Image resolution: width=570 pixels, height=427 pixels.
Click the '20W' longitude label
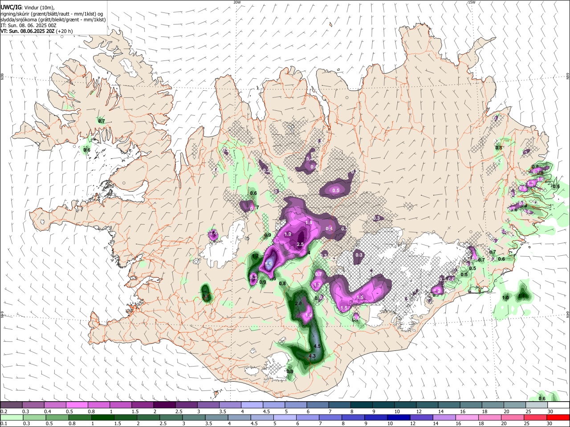(x=237, y=2)
